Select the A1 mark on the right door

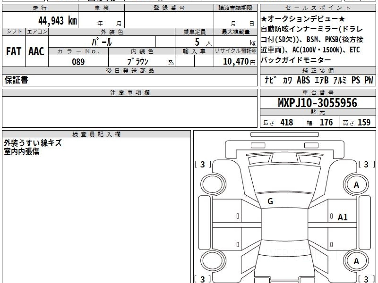click(343, 217)
